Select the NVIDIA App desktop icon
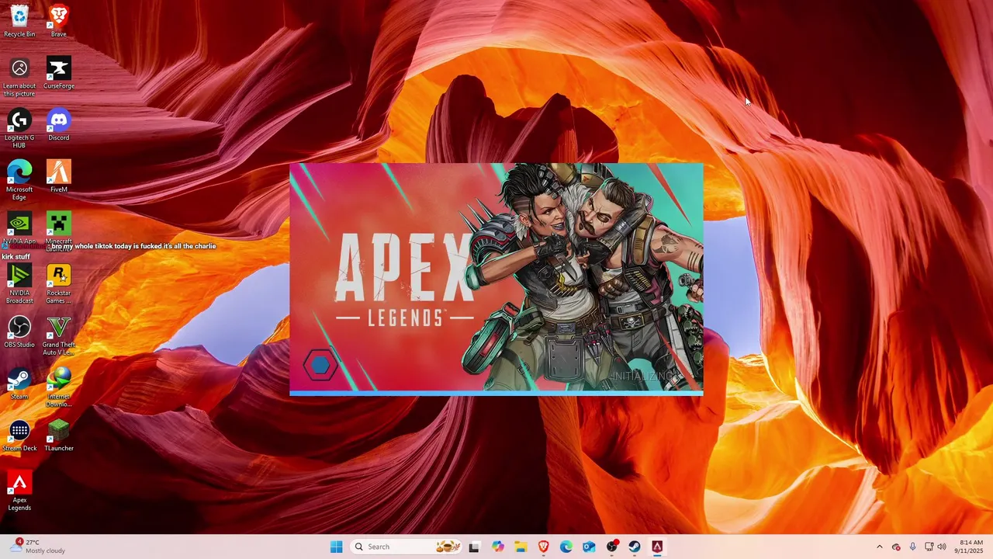Image resolution: width=993 pixels, height=559 pixels. [19, 228]
